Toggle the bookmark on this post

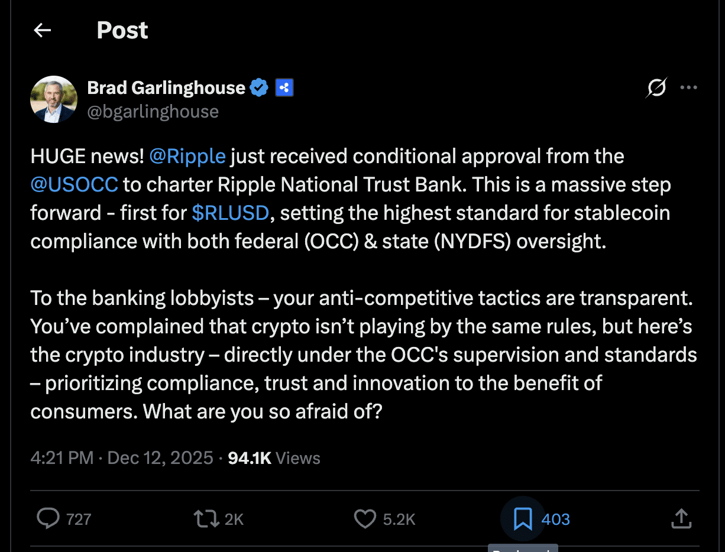coord(522,519)
